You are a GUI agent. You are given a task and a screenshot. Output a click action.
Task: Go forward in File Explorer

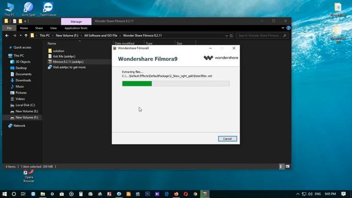point(15,35)
